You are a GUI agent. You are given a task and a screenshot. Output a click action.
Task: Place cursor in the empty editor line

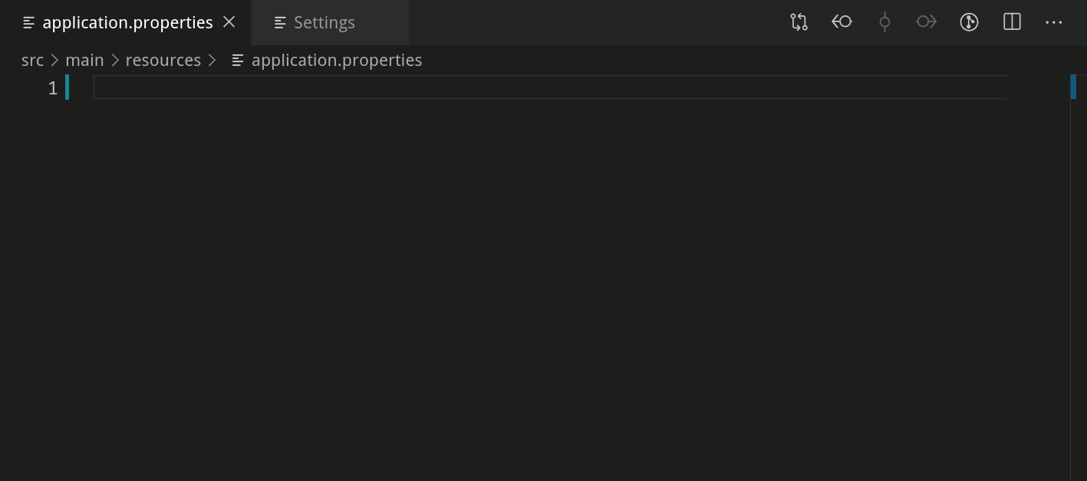click(x=307, y=87)
